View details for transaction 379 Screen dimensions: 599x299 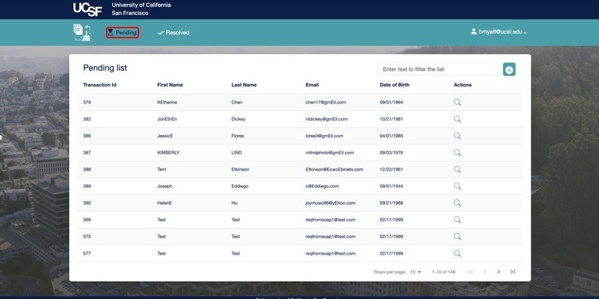pyautogui.click(x=457, y=102)
